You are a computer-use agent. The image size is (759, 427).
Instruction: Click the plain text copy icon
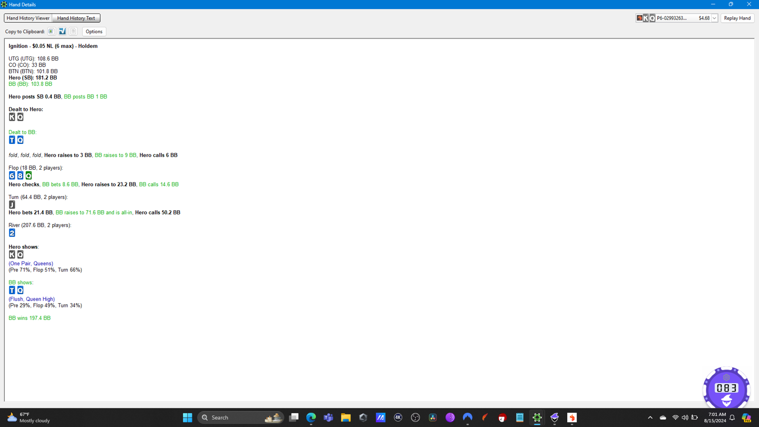coord(73,32)
